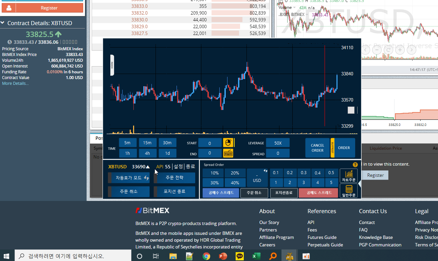
Task: Click the 종료 exit menu item
Action: point(190,167)
